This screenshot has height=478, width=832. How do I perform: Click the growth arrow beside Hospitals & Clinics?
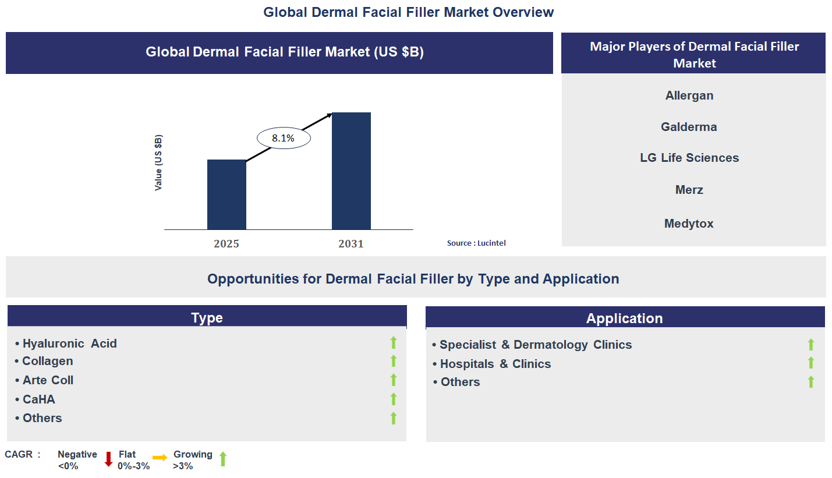810,362
